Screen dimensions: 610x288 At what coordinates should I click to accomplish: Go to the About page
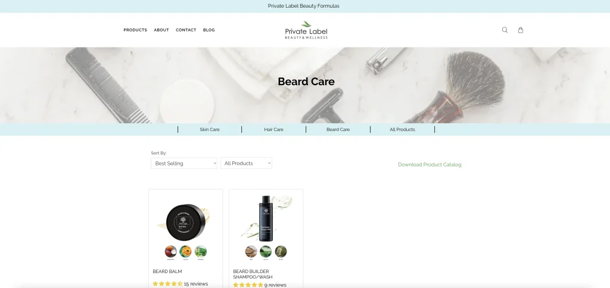161,30
